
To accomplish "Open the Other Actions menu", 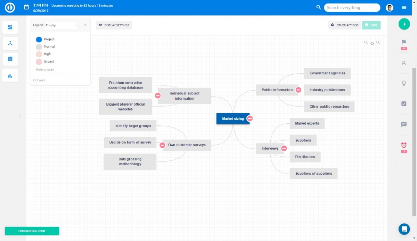I will [344, 25].
